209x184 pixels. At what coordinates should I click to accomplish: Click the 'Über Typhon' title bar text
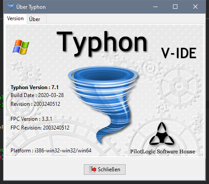[31, 7]
